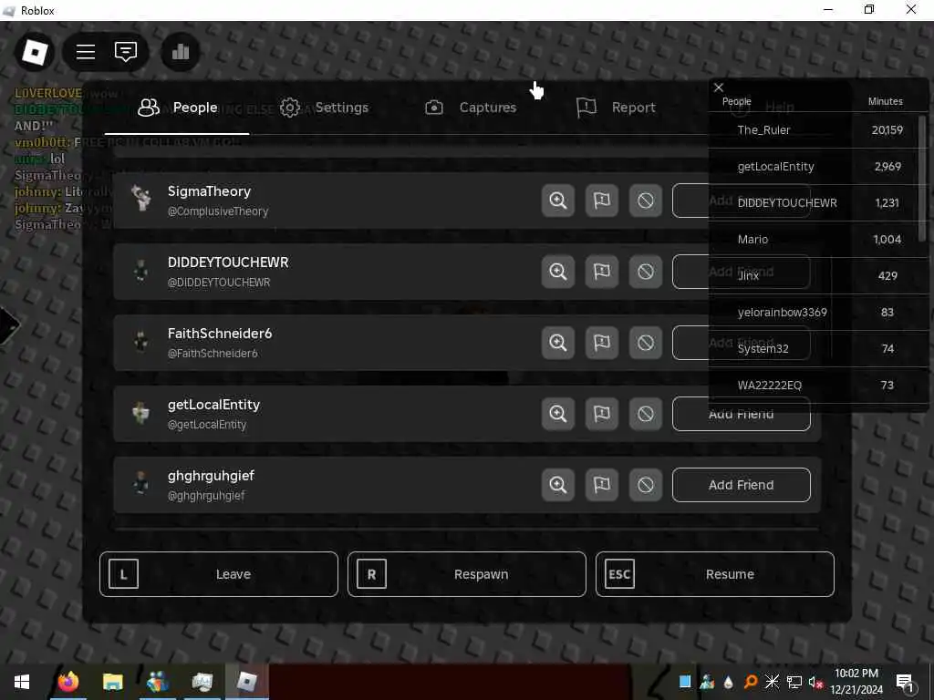Viewport: 934px width, 700px height.
Task: Open the taskbar notification center
Action: pyautogui.click(x=905, y=683)
